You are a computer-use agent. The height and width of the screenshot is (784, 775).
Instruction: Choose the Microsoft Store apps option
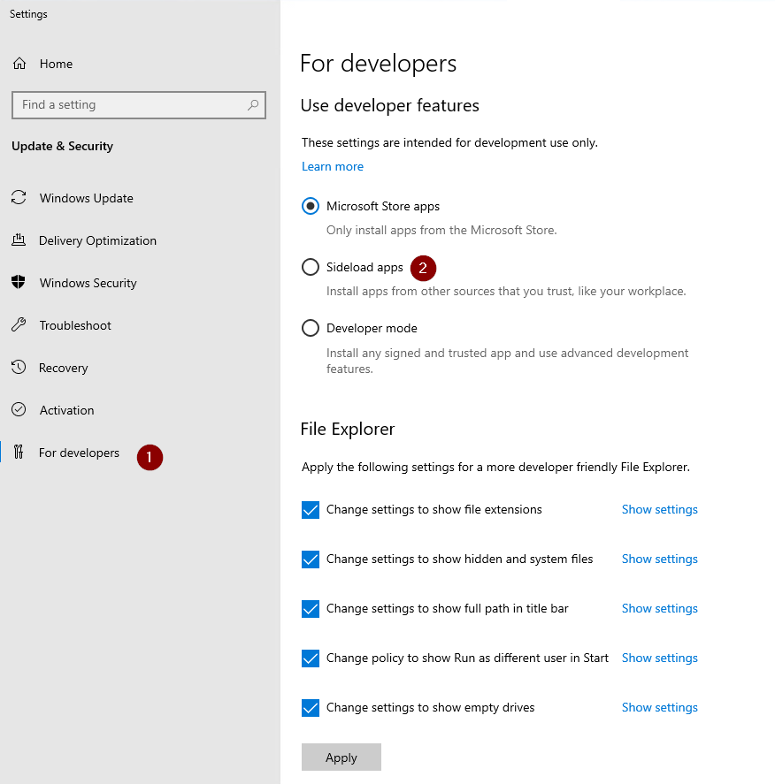(311, 206)
